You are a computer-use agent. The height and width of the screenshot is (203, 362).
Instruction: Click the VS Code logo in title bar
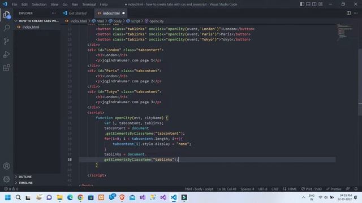(x=5, y=4)
